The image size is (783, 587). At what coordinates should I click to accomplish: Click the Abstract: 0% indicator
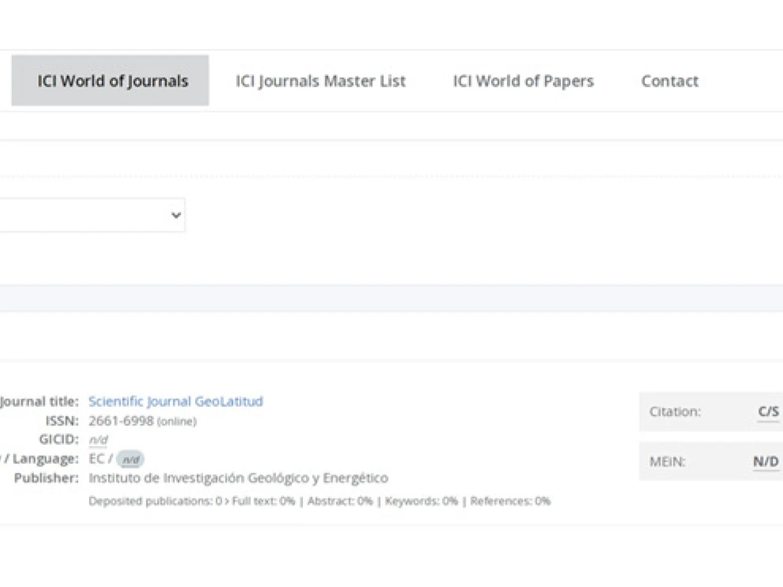(x=340, y=501)
